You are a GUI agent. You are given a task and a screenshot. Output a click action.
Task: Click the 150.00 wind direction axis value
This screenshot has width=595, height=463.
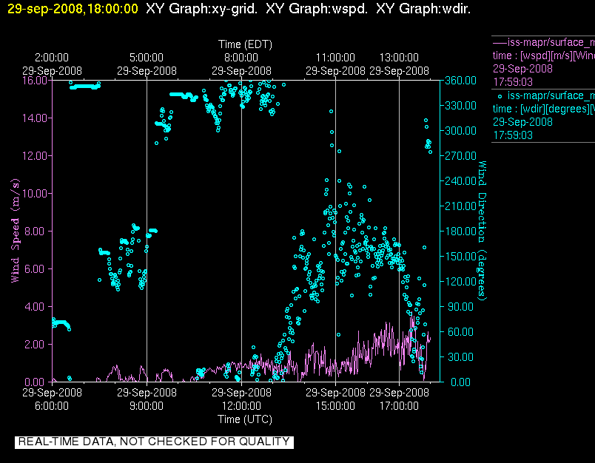[x=460, y=257]
